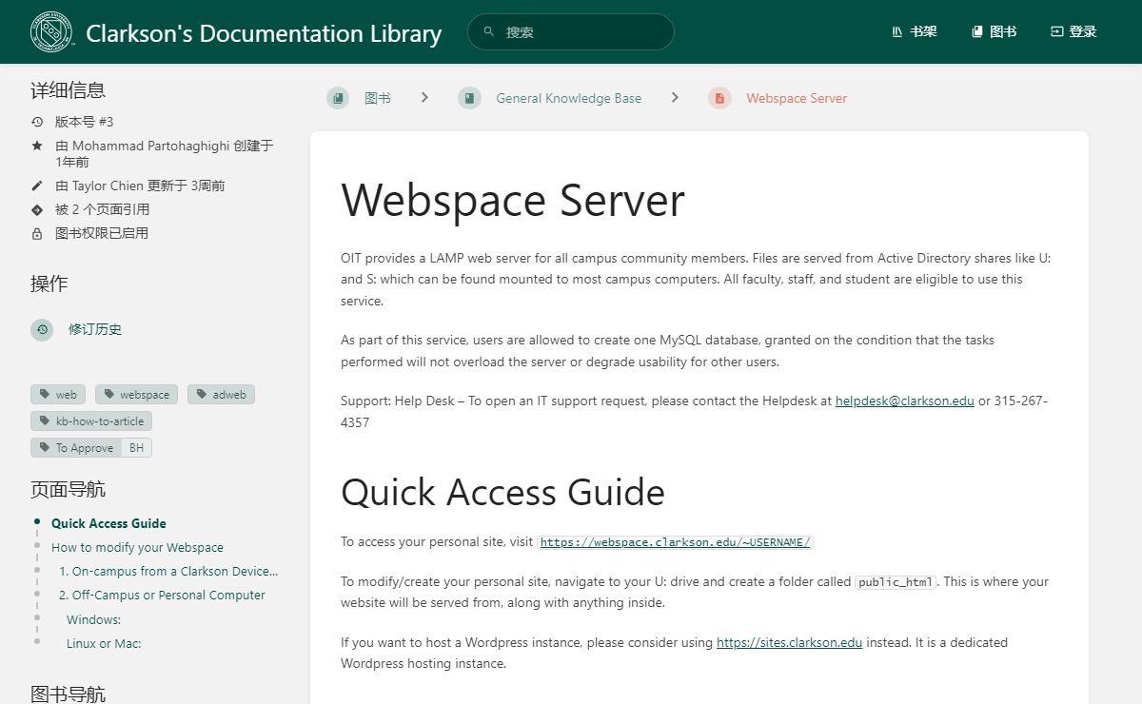Open the 图书 books header menu item

[994, 31]
